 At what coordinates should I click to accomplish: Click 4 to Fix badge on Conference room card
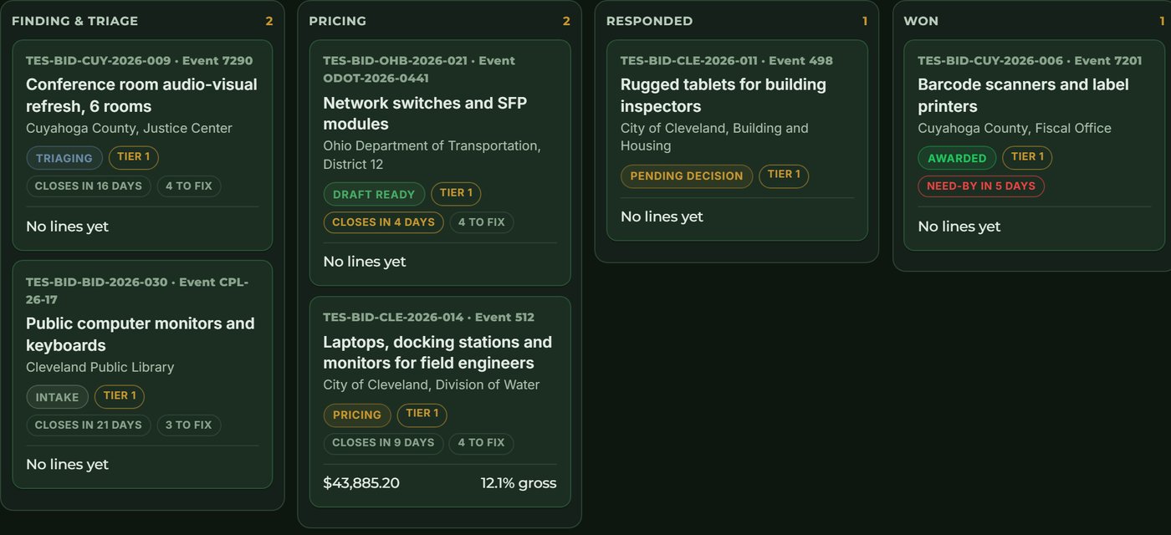(189, 186)
